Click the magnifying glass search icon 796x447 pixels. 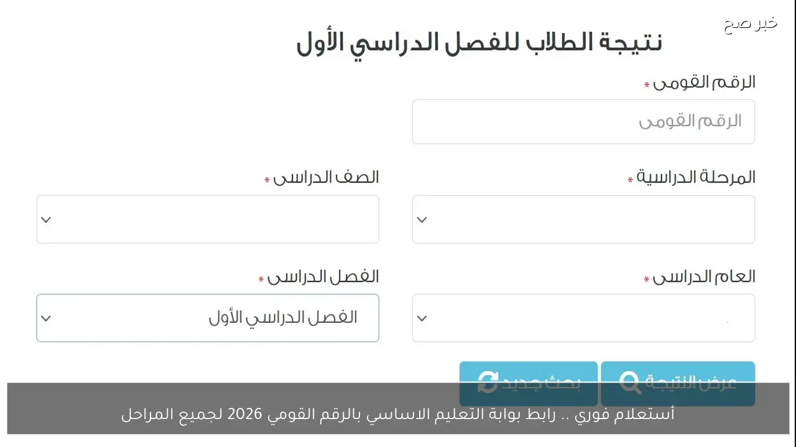point(632,383)
